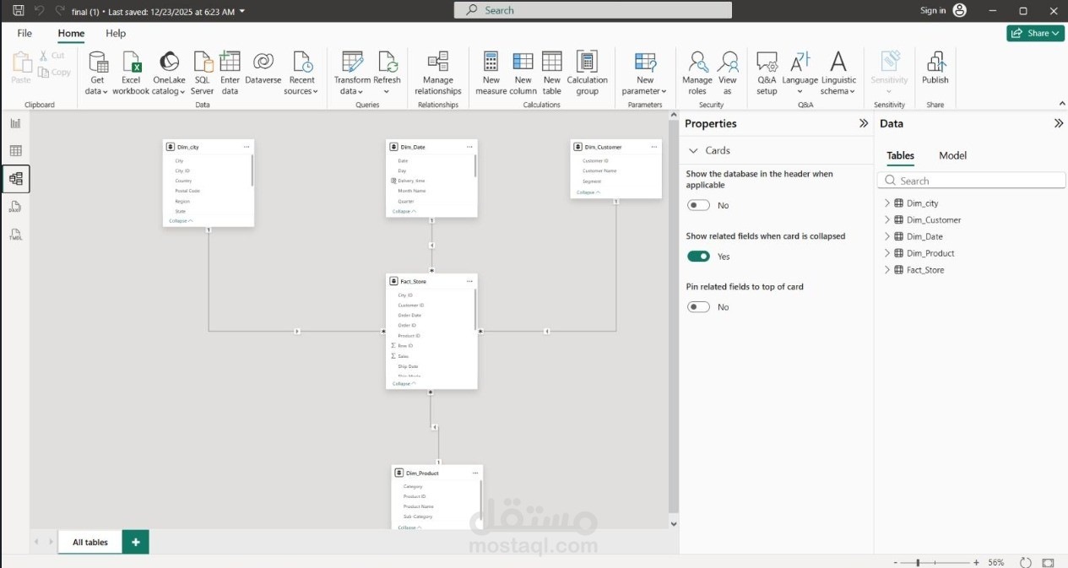Create a New parameter
The height and width of the screenshot is (568, 1068).
pyautogui.click(x=645, y=73)
